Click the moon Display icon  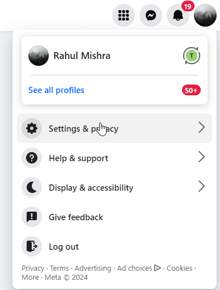(32, 187)
